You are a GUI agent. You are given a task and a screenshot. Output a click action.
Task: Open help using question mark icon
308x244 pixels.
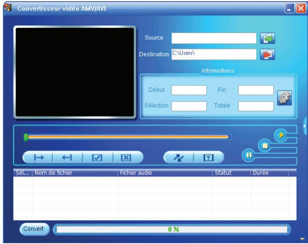[x=209, y=158]
